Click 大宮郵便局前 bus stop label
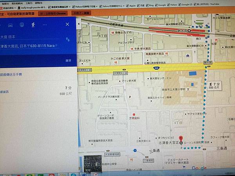235x176 pixels. pyautogui.click(x=112, y=154)
